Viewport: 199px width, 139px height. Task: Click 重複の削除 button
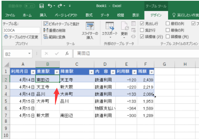click(55, 30)
